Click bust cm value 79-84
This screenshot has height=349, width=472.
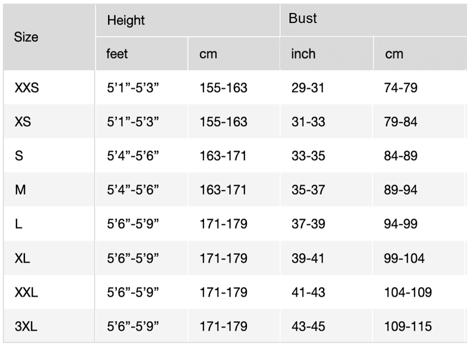[x=400, y=122]
